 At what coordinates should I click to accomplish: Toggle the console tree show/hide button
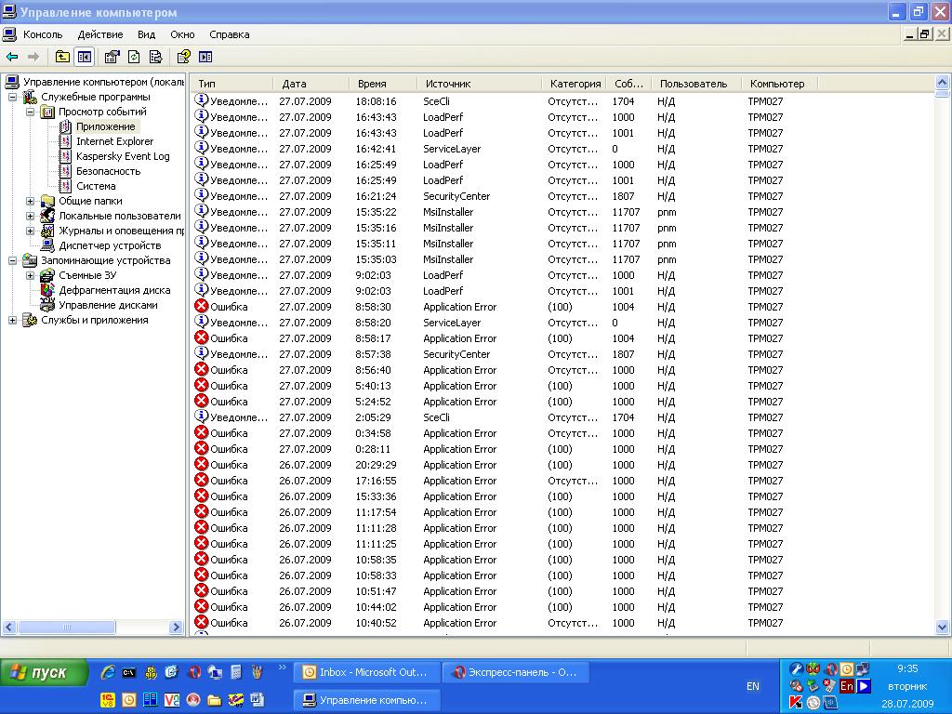(x=85, y=57)
